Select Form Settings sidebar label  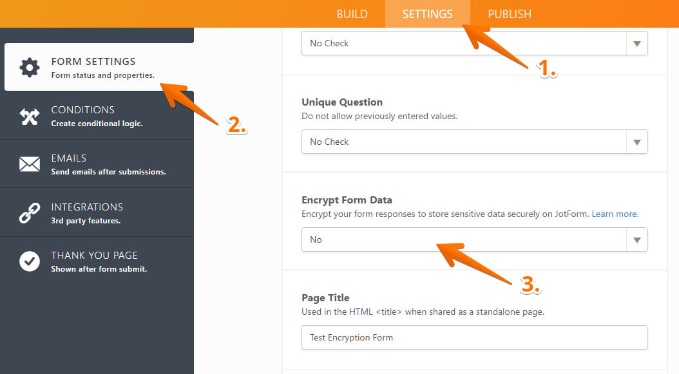tap(93, 62)
